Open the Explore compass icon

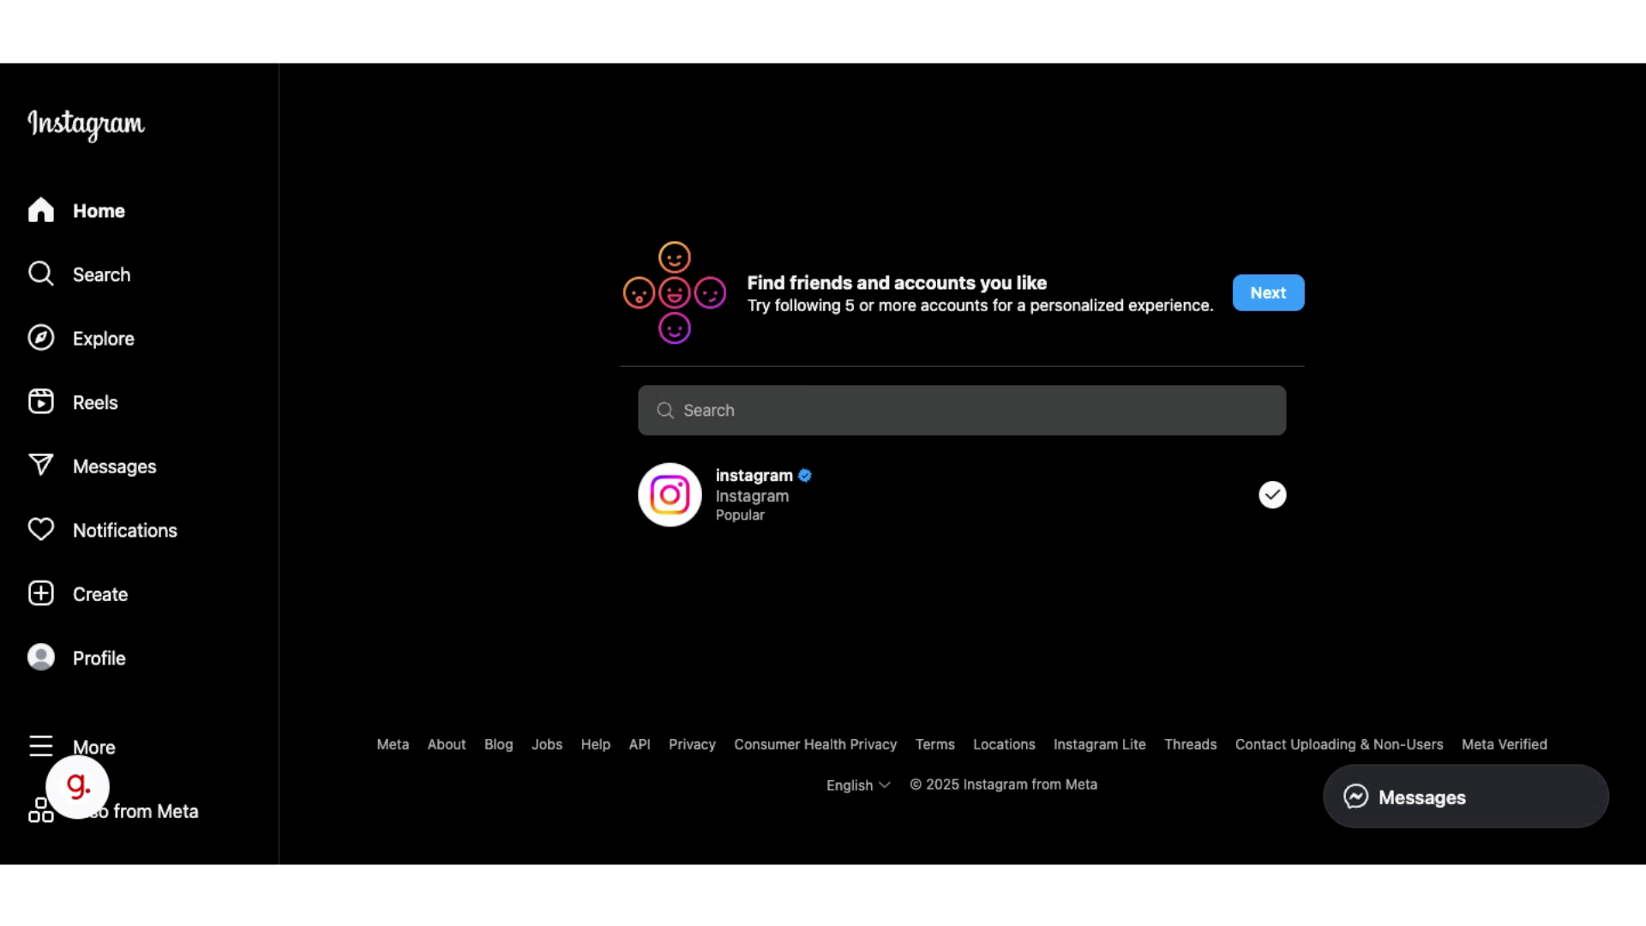coord(40,338)
